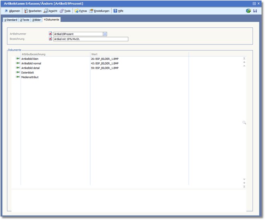The image size is (265, 220).
Task: Click the magnifier search icon beside the list
Action: point(244,122)
